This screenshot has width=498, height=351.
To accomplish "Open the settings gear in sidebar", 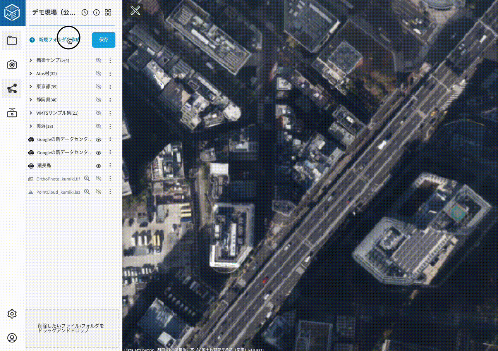I will (12, 314).
